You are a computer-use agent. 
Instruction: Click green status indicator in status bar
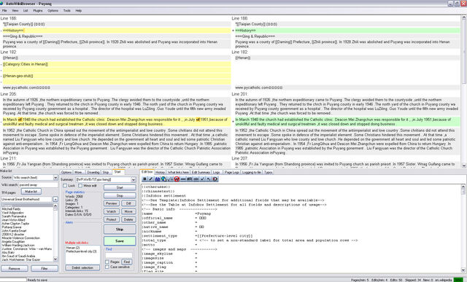pyautogui.click(x=458, y=280)
